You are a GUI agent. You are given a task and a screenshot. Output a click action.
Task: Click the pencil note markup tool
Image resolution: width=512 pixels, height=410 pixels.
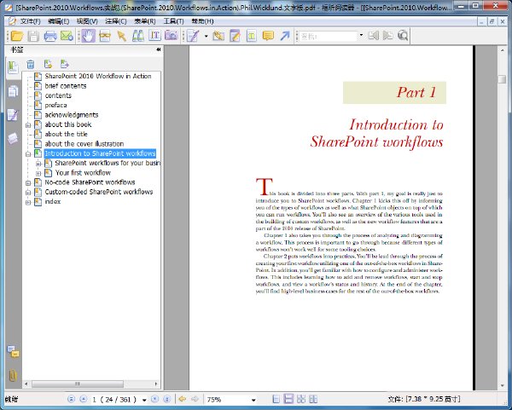click(193, 36)
